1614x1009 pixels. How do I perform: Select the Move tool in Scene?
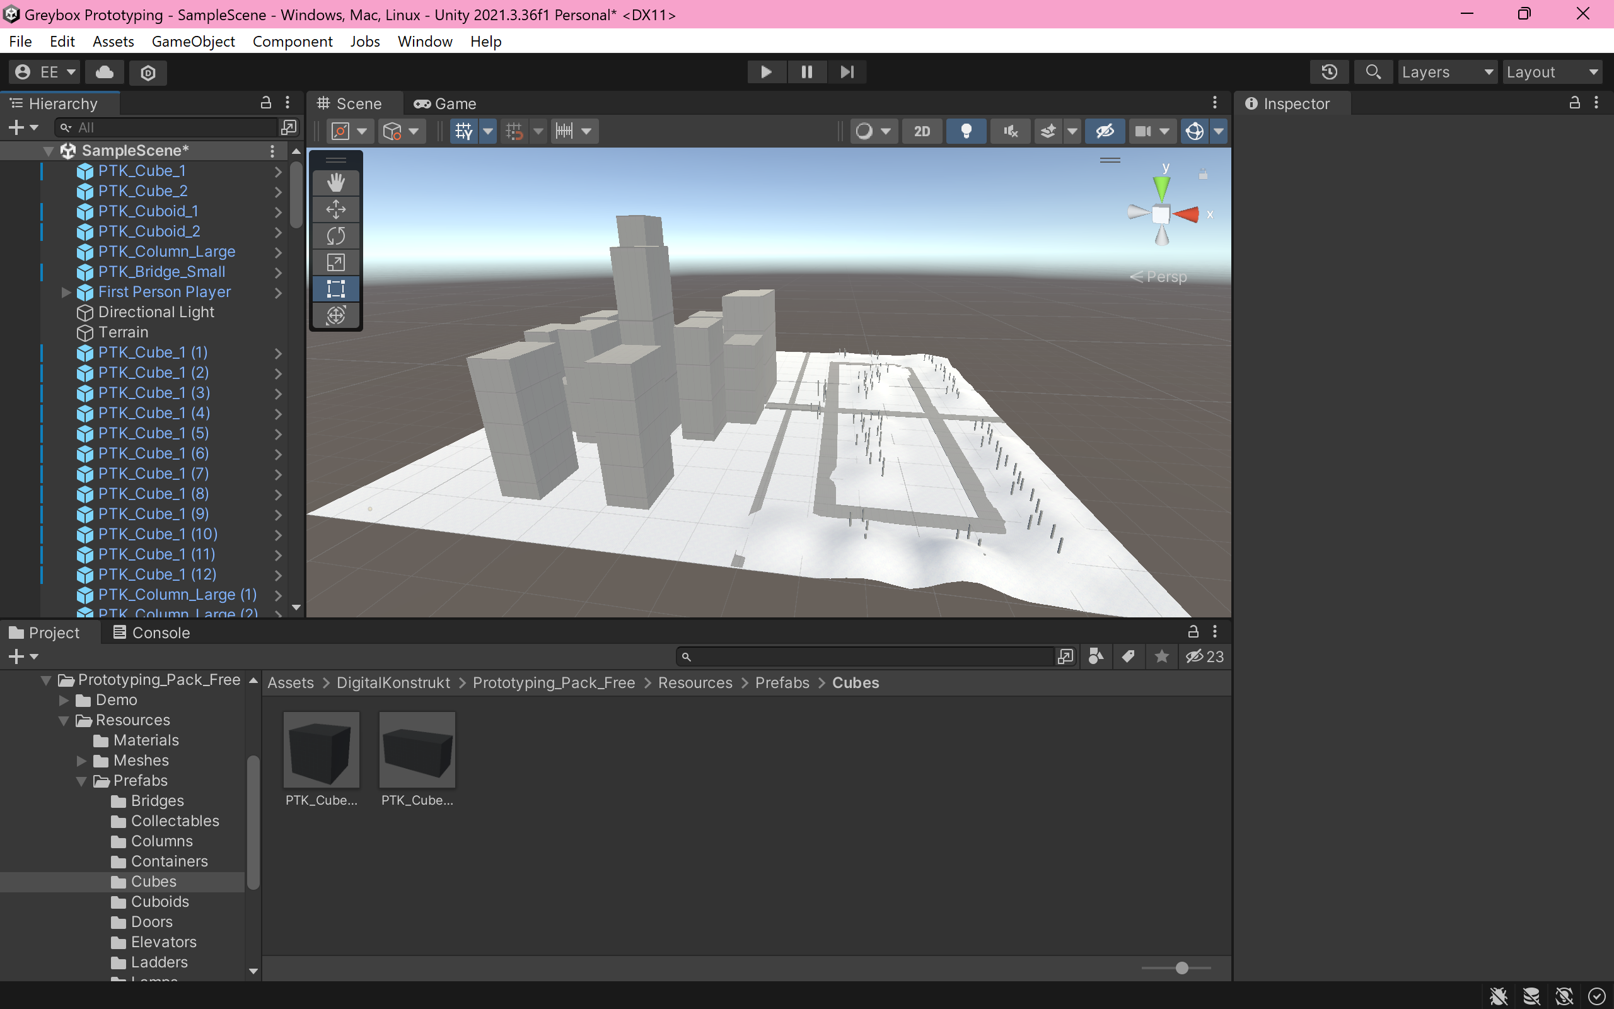tap(335, 209)
